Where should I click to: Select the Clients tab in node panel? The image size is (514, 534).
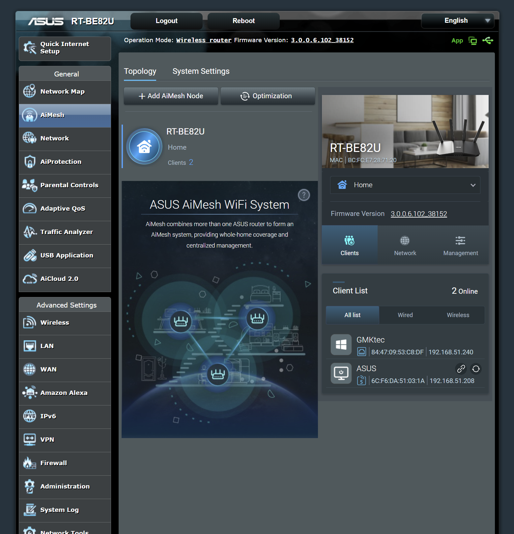coord(350,245)
